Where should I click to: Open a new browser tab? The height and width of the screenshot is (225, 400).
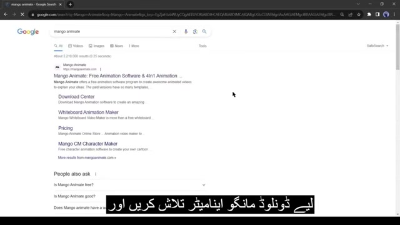tap(70, 4)
